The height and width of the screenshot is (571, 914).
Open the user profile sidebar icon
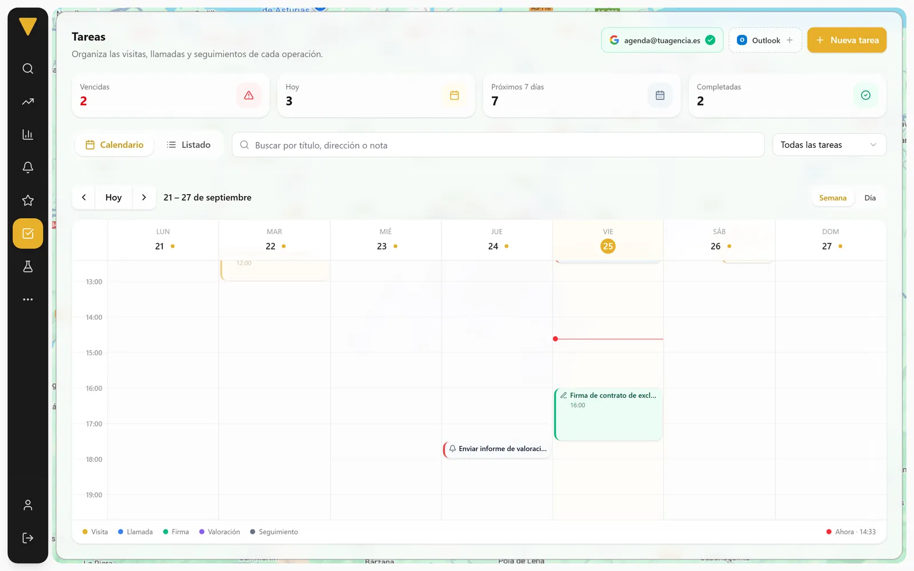[28, 505]
